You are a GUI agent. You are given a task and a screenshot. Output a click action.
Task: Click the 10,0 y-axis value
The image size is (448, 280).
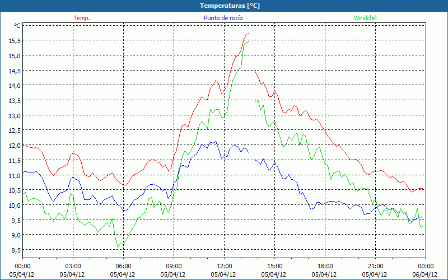click(15, 206)
